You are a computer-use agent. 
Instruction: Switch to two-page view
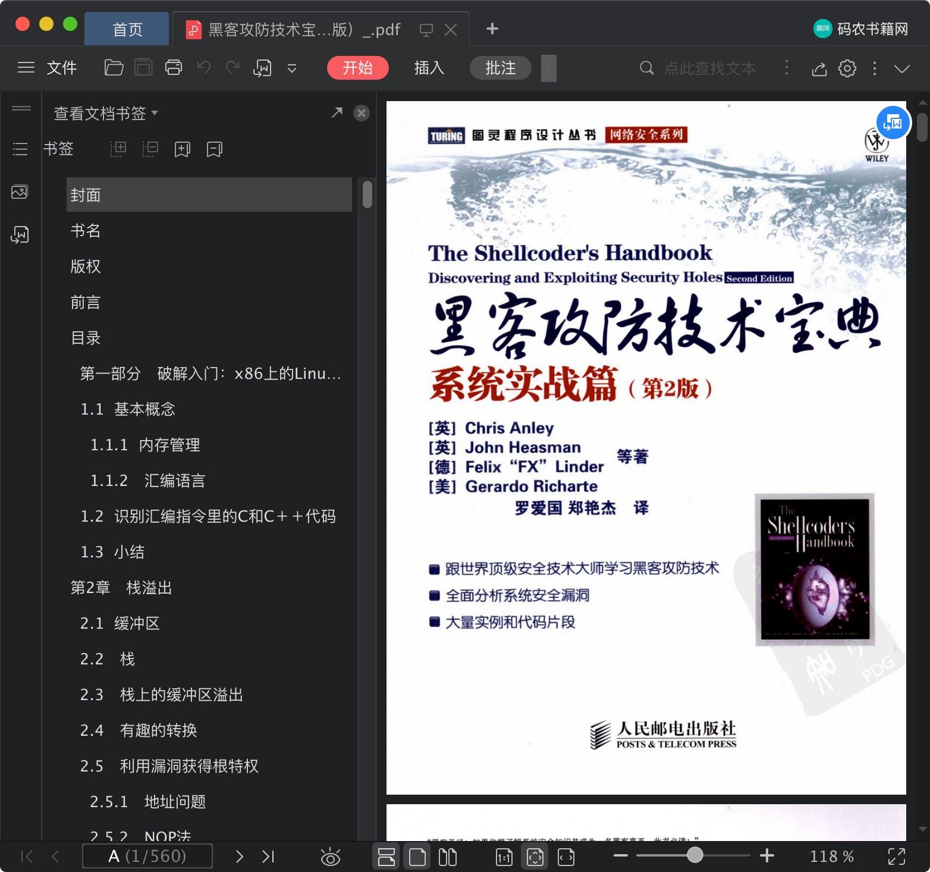point(448,857)
